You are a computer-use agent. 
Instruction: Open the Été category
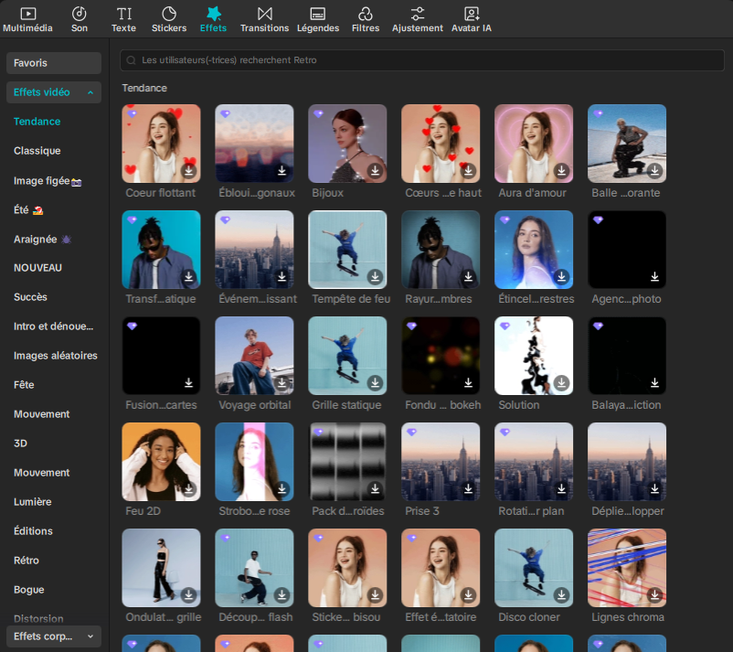[28, 210]
